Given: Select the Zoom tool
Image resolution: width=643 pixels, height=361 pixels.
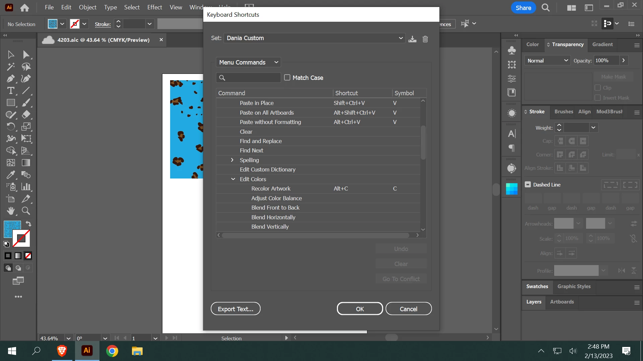Looking at the screenshot, I should 26,211.
